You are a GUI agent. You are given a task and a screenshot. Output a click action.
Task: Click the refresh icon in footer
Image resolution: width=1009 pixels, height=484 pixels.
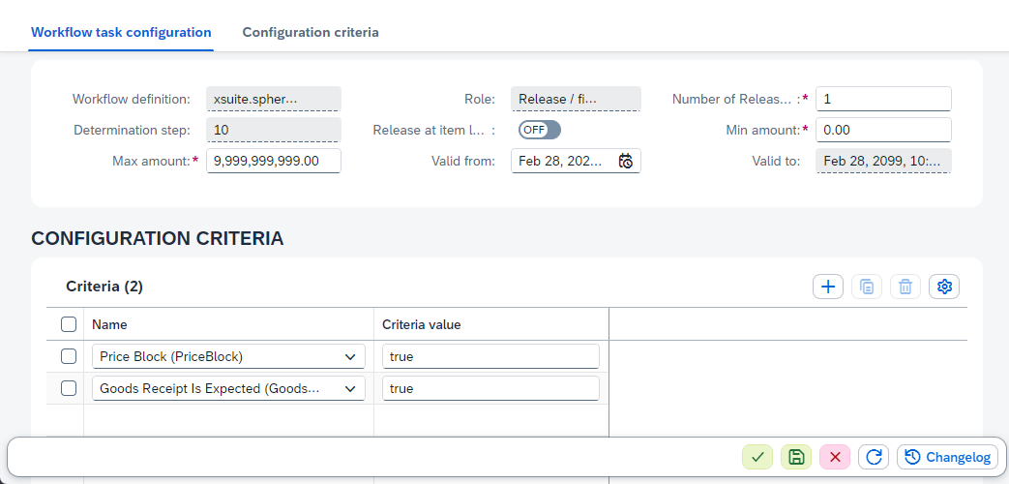[x=874, y=458]
